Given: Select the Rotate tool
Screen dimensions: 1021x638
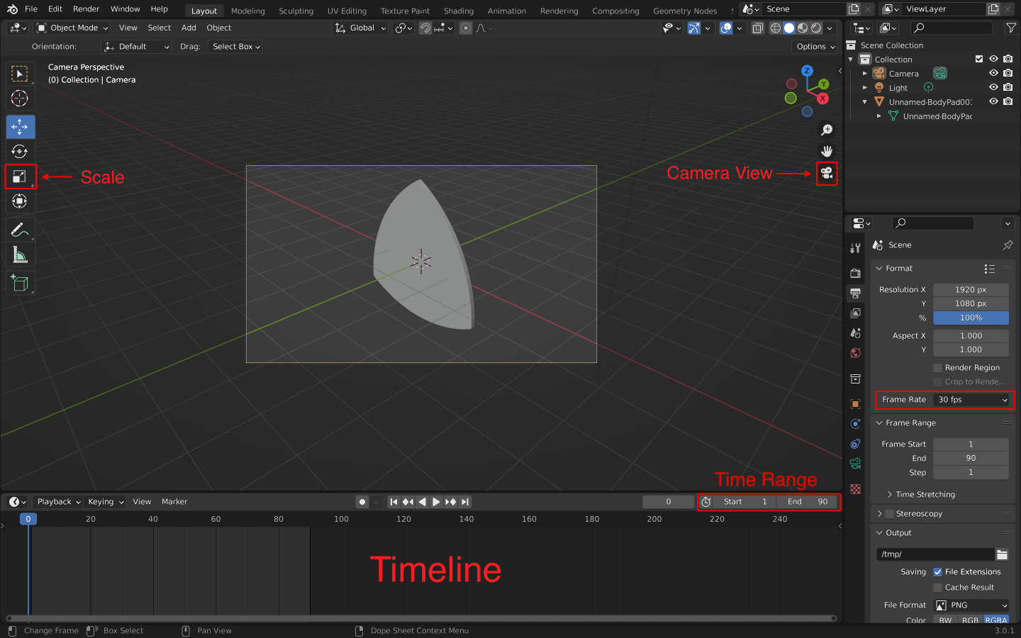Looking at the screenshot, I should pos(20,151).
